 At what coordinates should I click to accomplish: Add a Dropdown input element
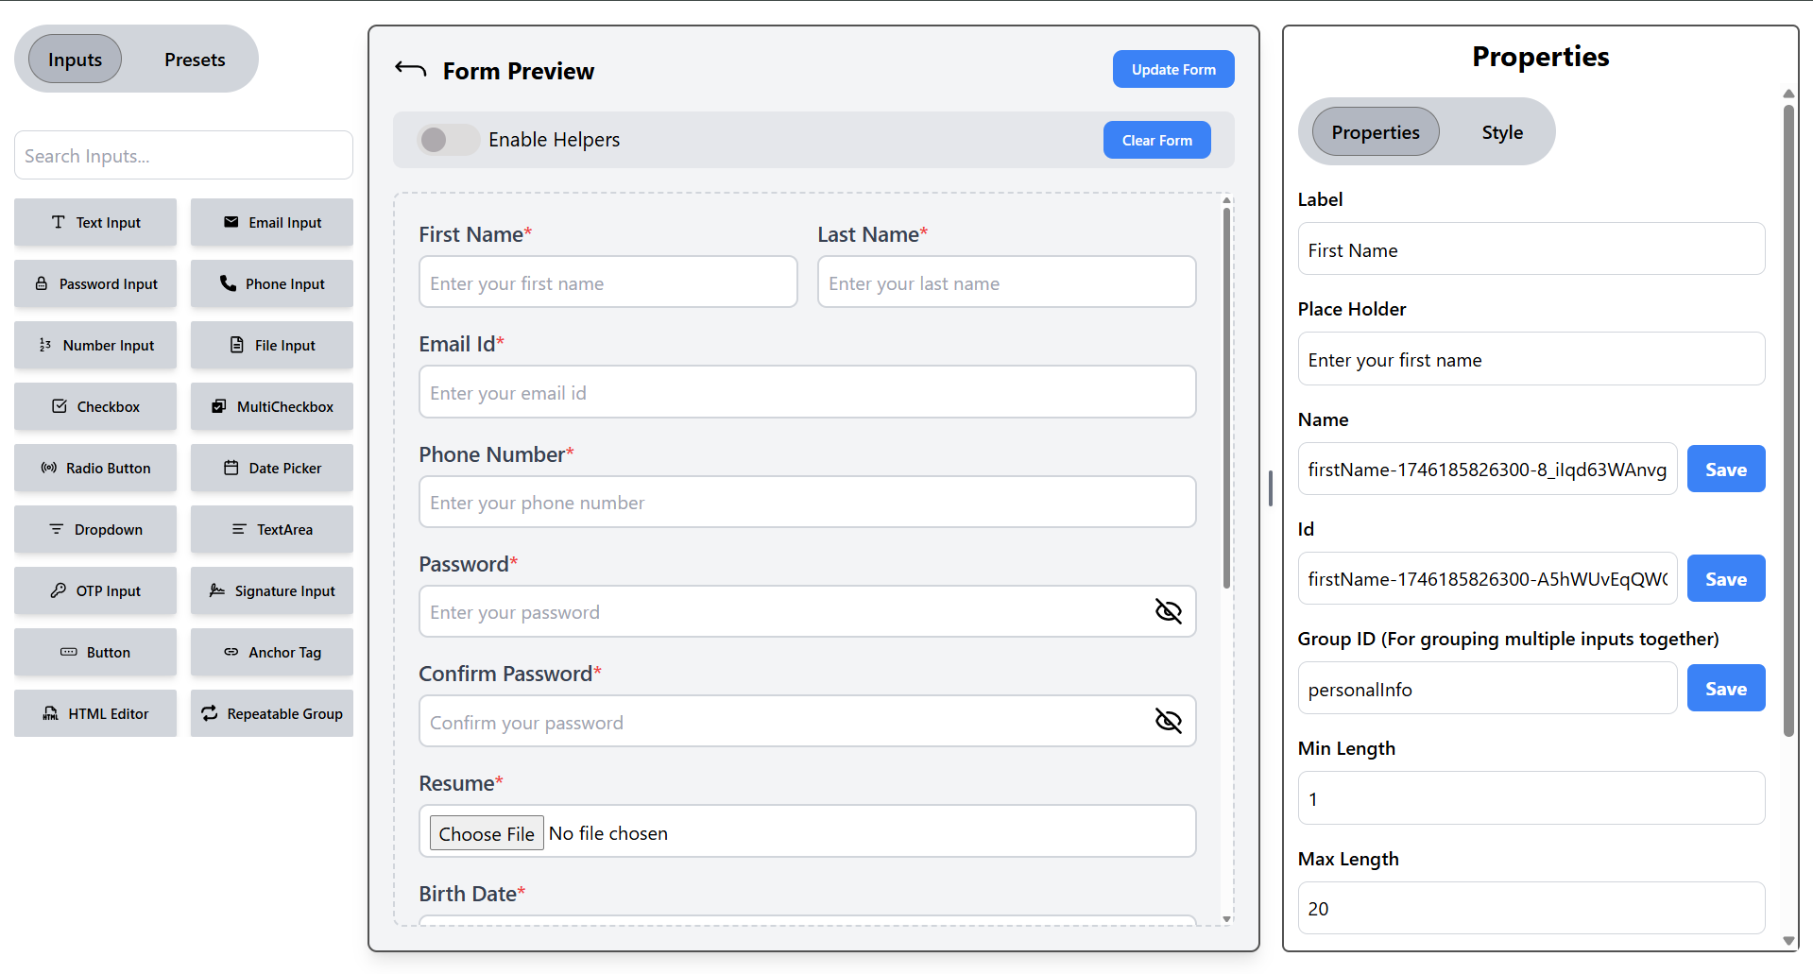pyautogui.click(x=95, y=529)
